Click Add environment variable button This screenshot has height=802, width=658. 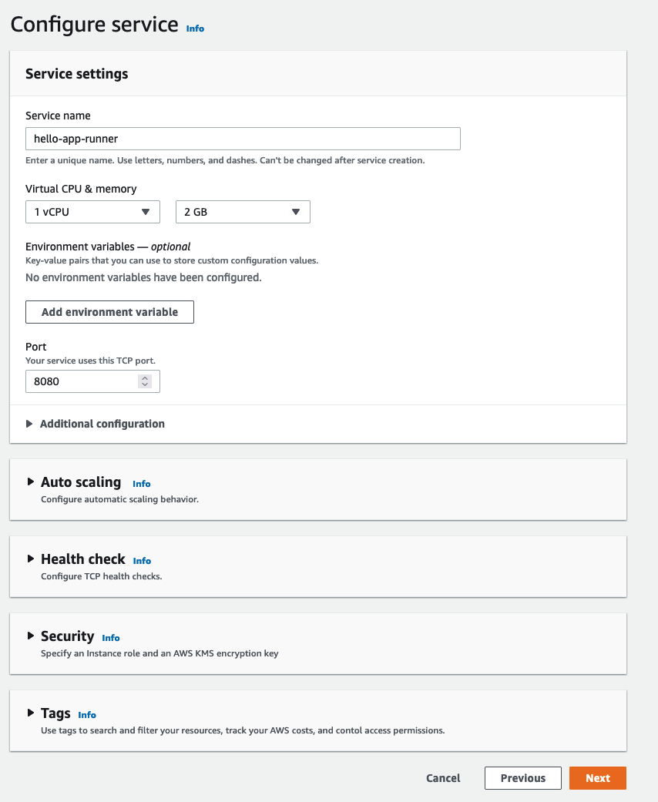pyautogui.click(x=109, y=312)
